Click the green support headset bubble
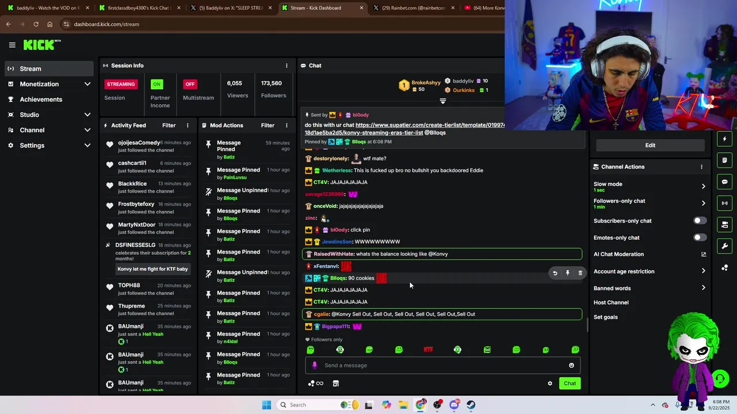737x414 pixels. (x=720, y=378)
